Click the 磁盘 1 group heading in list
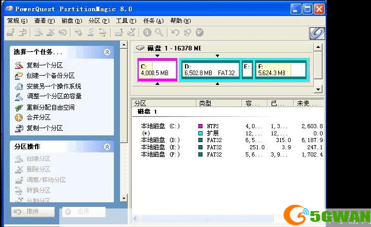The width and height of the screenshot is (371, 227). pos(147,111)
